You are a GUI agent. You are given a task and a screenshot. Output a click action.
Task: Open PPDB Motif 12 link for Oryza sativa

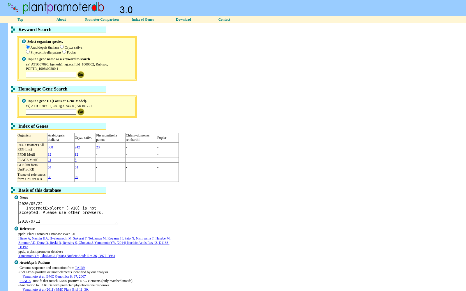[x=76, y=155]
